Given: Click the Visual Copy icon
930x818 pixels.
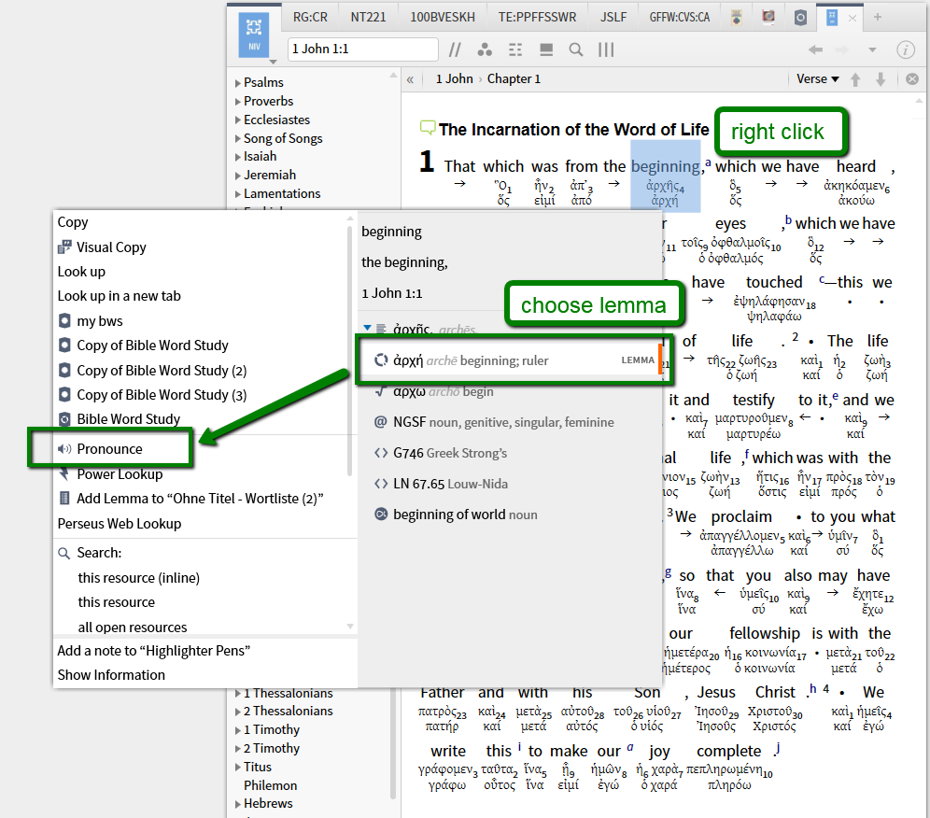Looking at the screenshot, I should pyautogui.click(x=64, y=247).
